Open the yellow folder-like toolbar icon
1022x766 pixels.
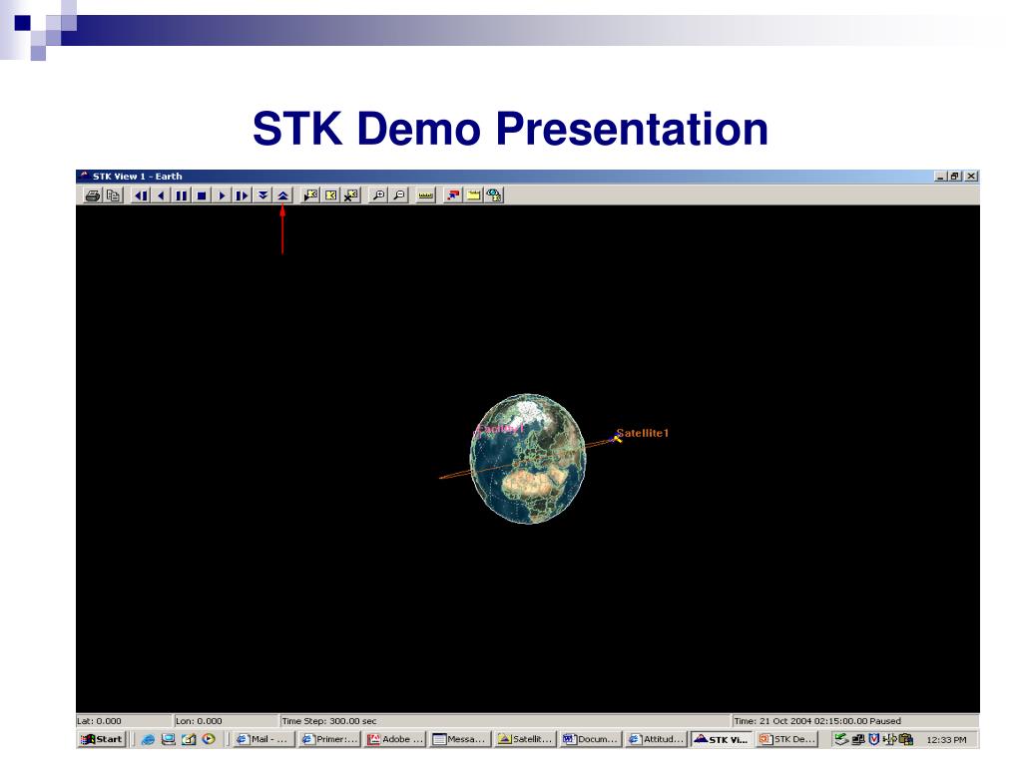point(473,195)
